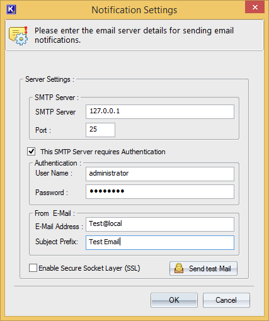Click the Notification Settings title text
The height and width of the screenshot is (321, 269).
[x=134, y=10]
